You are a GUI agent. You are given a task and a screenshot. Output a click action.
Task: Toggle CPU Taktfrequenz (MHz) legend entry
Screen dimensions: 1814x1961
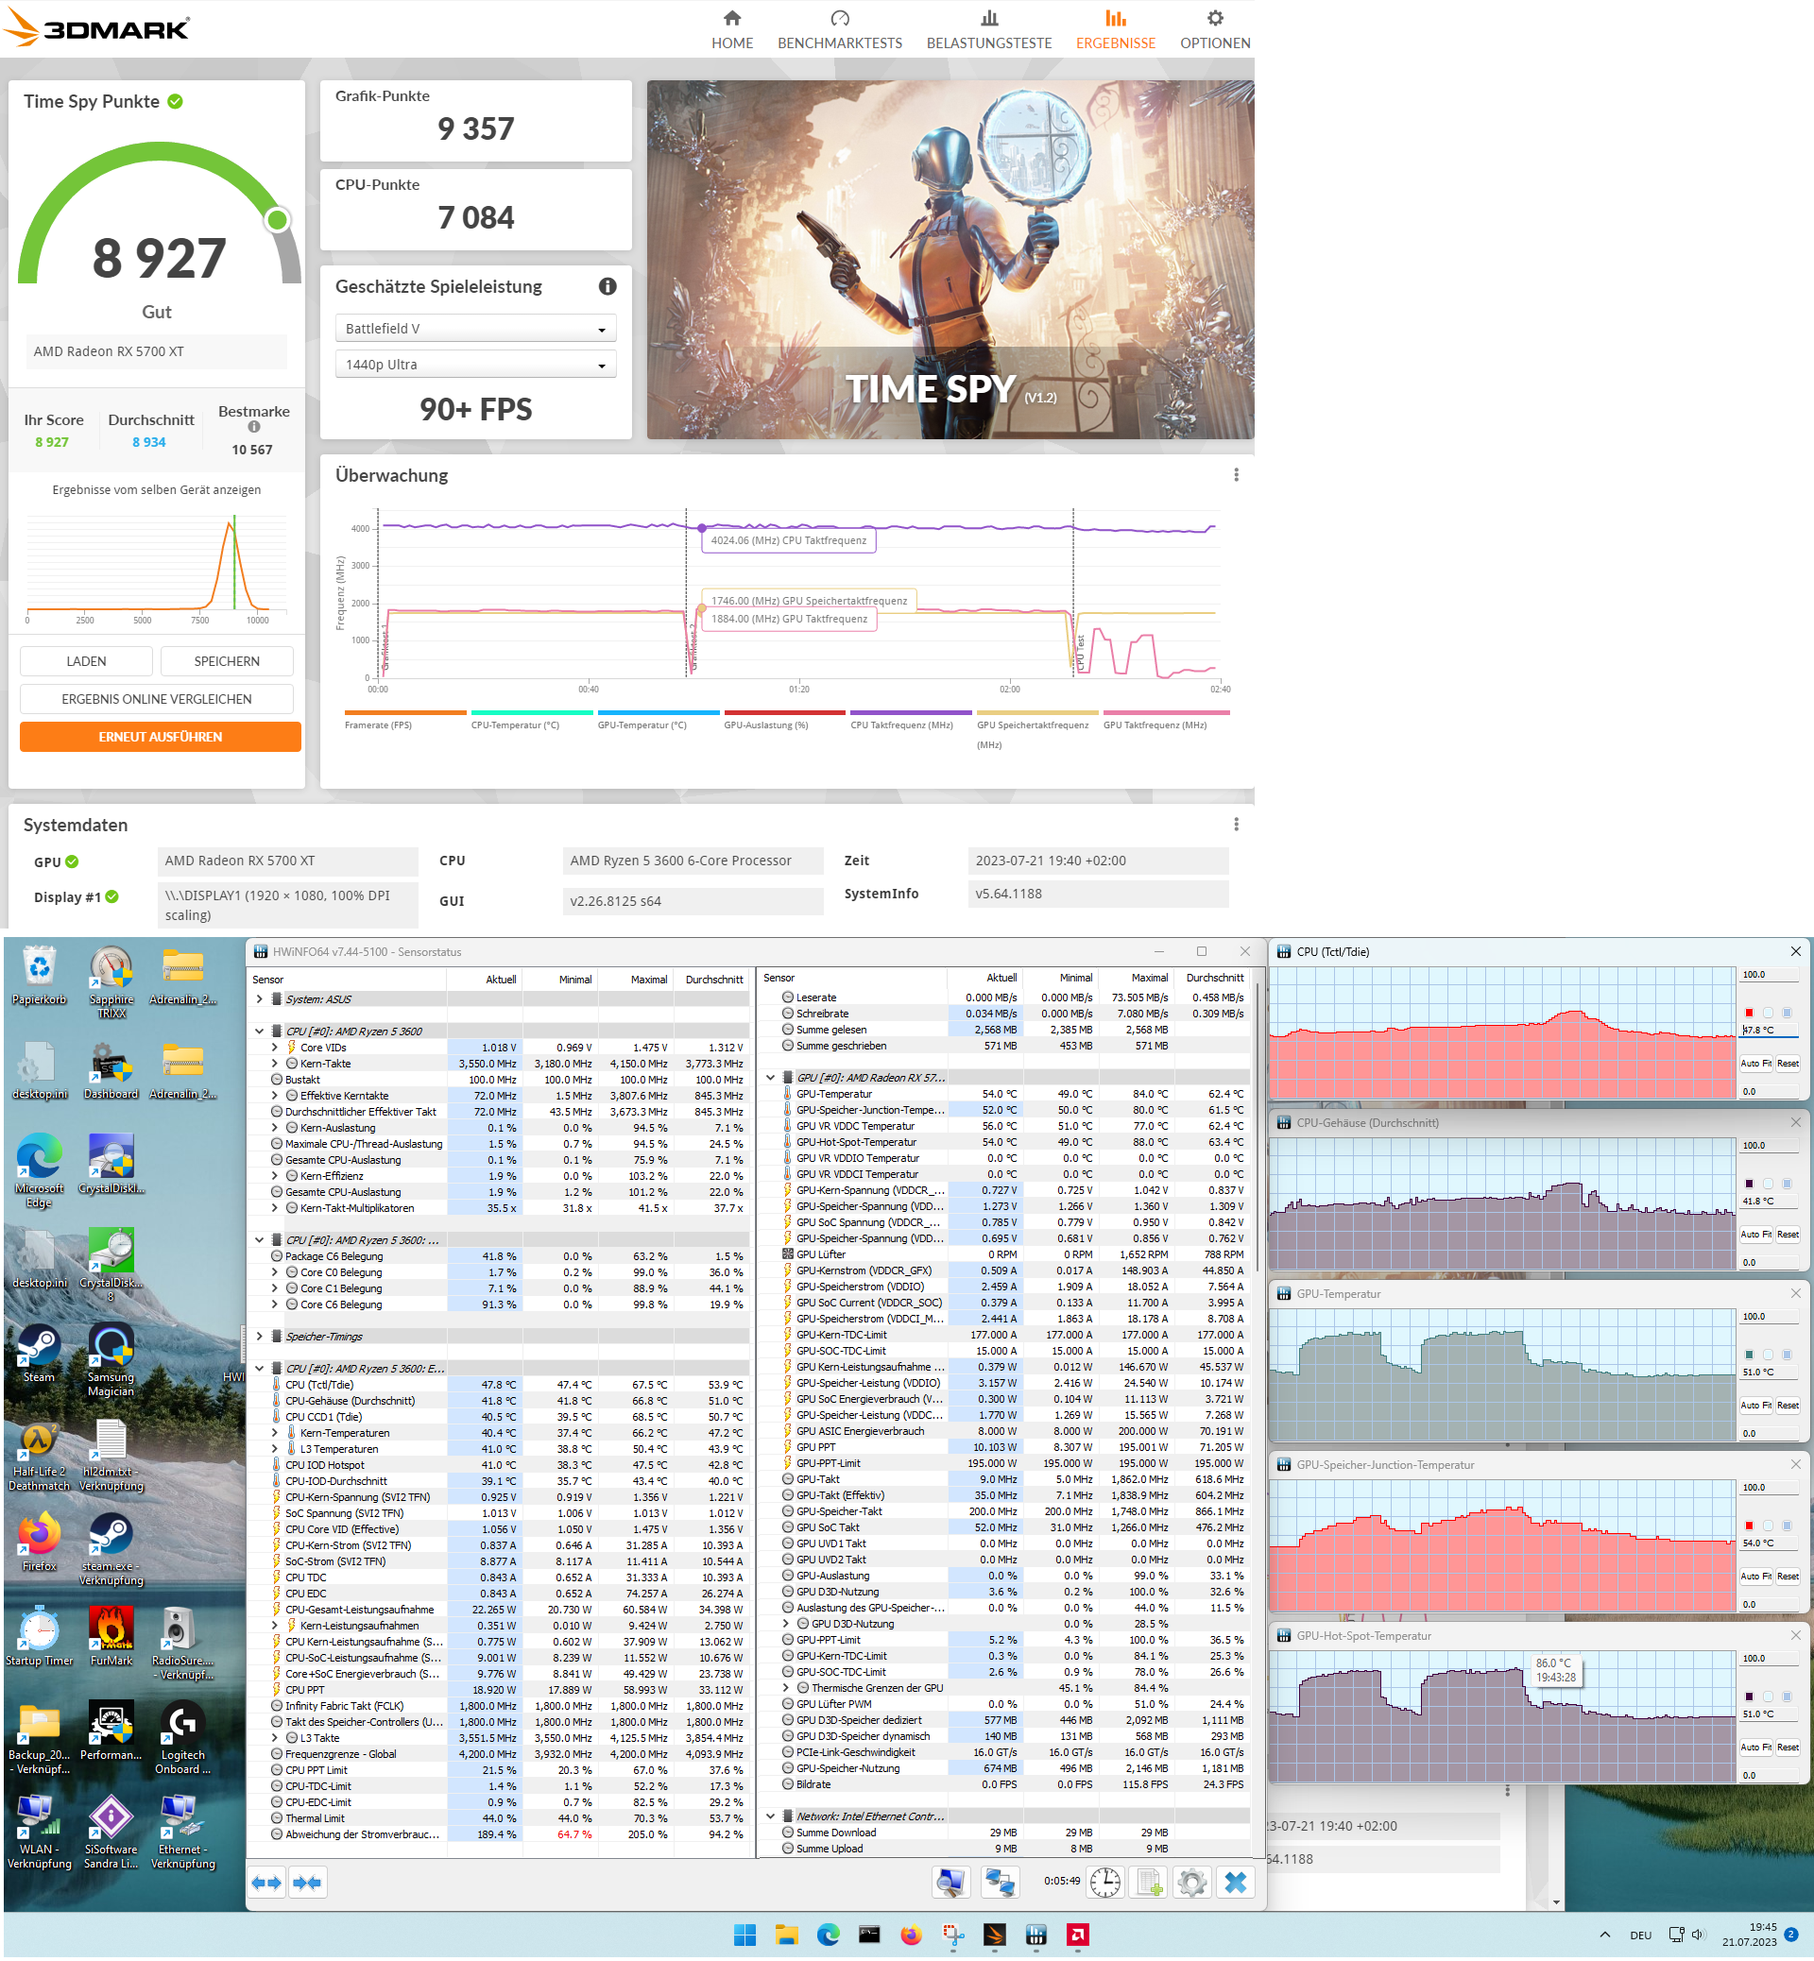tap(901, 725)
